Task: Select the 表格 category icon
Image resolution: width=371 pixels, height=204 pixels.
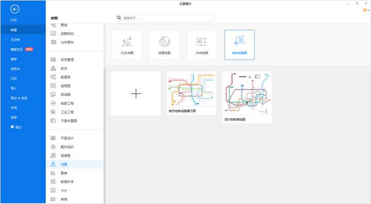Action: point(53,199)
